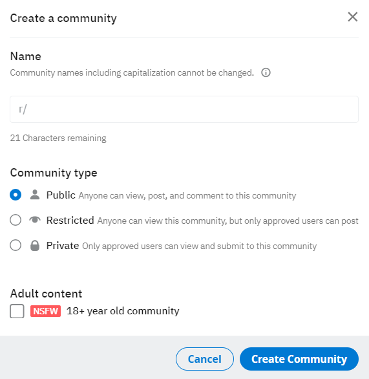The height and width of the screenshot is (379, 369).
Task: Click the Cancel button
Action: (x=205, y=359)
